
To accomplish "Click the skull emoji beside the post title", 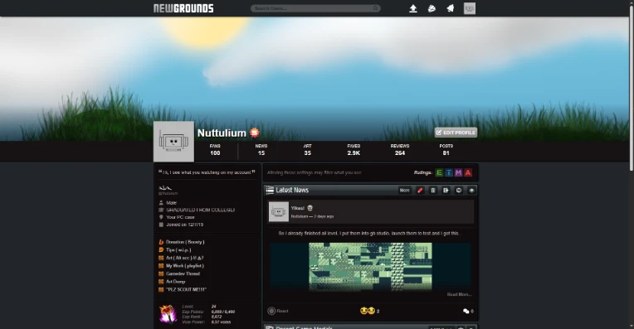I will tap(310, 208).
